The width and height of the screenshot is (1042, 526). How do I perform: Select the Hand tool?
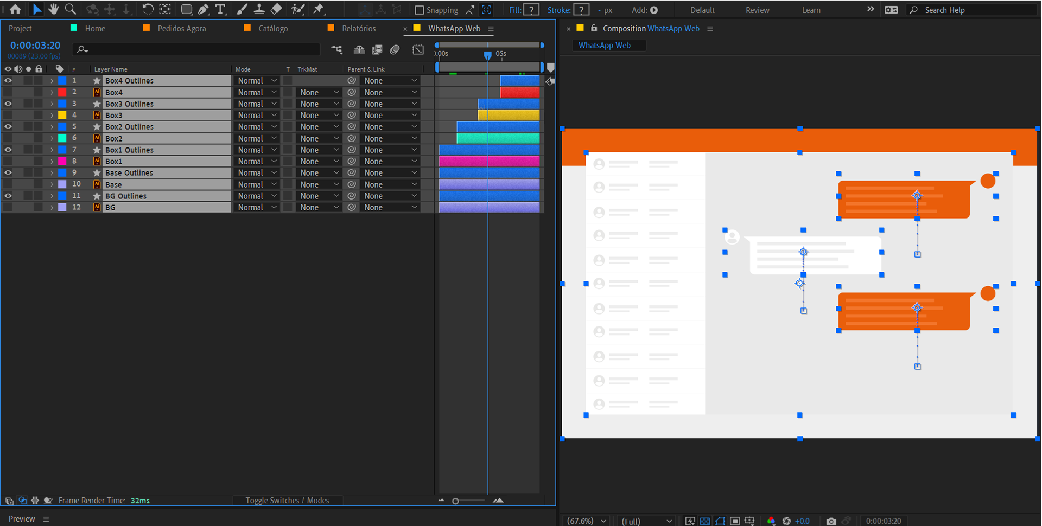tap(53, 9)
